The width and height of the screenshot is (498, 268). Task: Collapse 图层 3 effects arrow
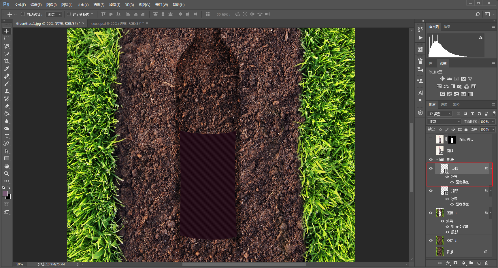coord(491,213)
